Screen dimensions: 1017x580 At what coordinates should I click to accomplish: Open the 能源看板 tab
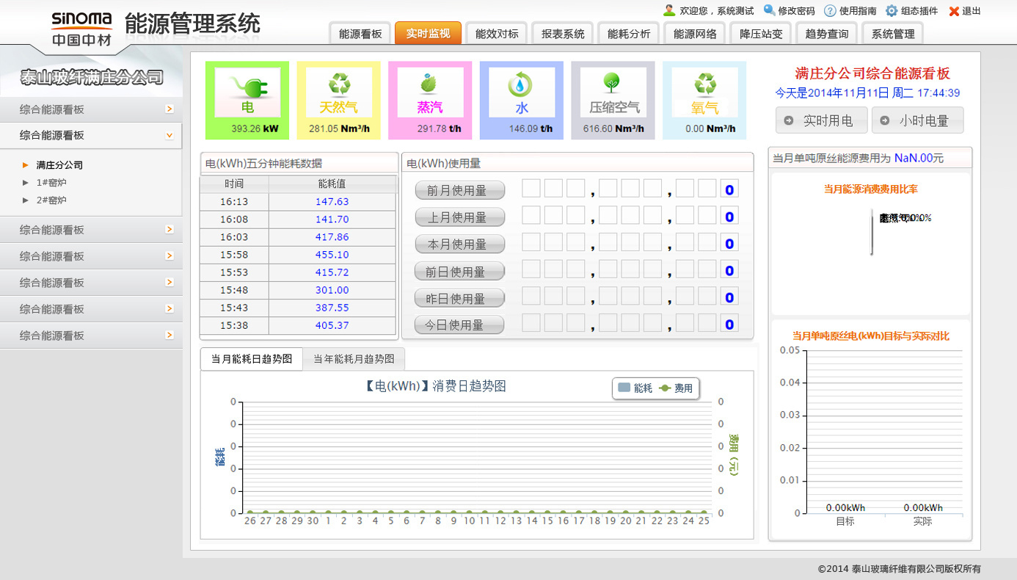[x=360, y=34]
